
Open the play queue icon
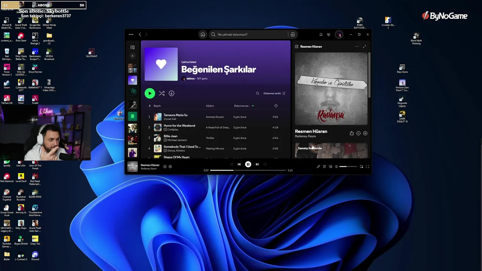[324, 166]
